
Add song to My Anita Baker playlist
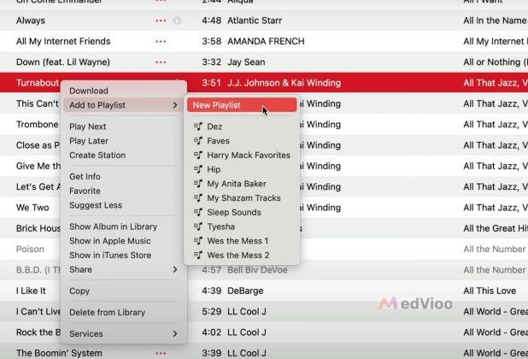[x=242, y=184]
